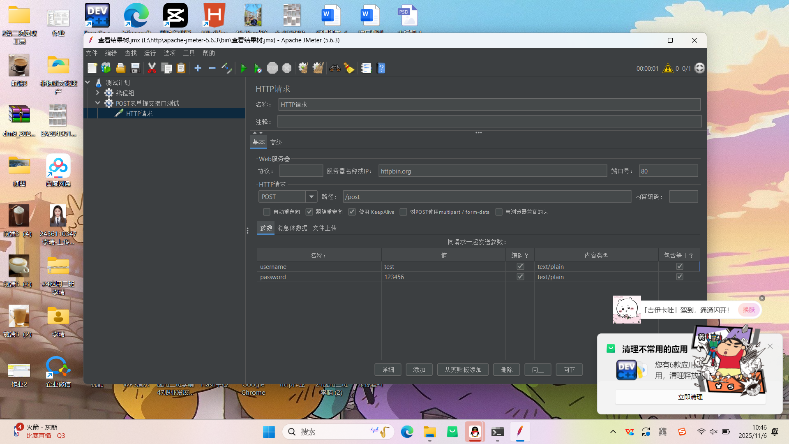This screenshot has height=444, width=789.
Task: Uncheck the 使用 KeepAlive checkbox
Action: click(x=352, y=212)
